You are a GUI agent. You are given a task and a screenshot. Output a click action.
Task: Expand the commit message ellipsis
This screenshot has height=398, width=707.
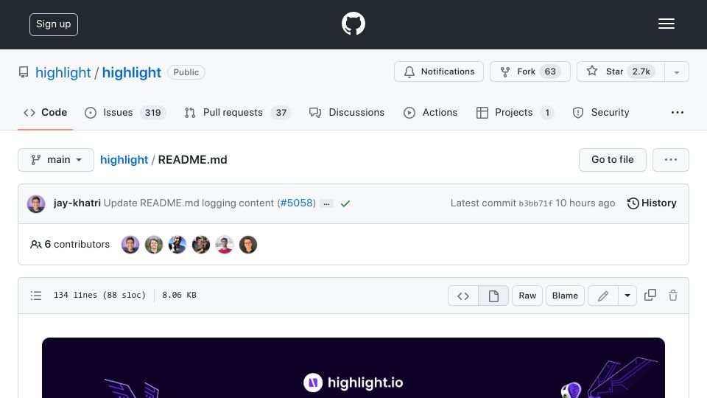tap(326, 204)
